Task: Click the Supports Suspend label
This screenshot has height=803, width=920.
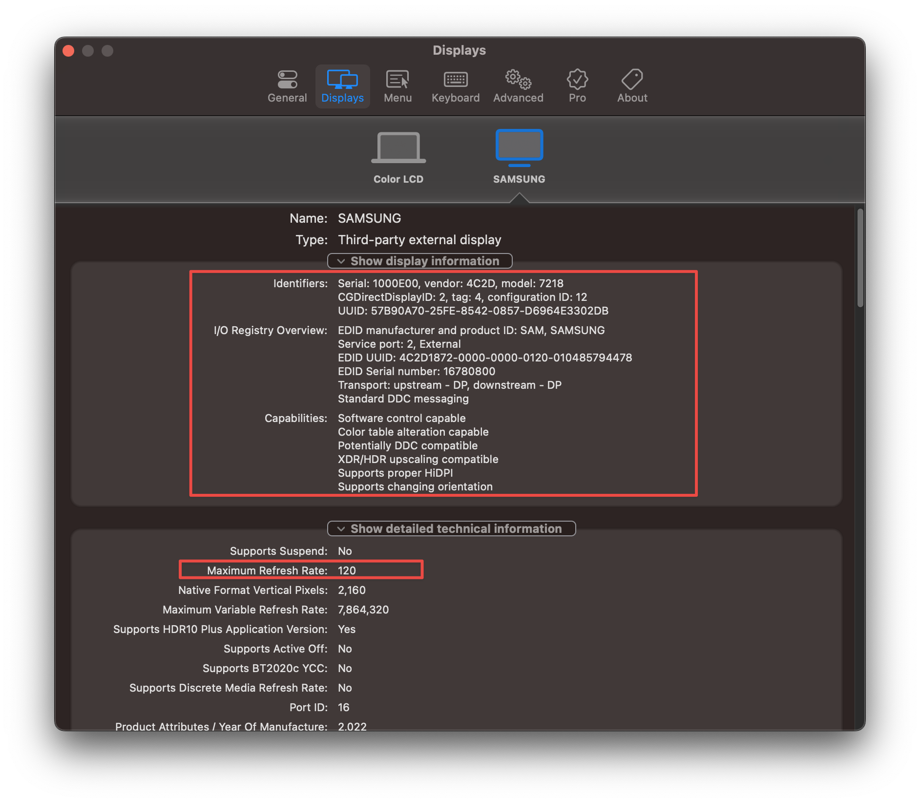Action: [279, 551]
